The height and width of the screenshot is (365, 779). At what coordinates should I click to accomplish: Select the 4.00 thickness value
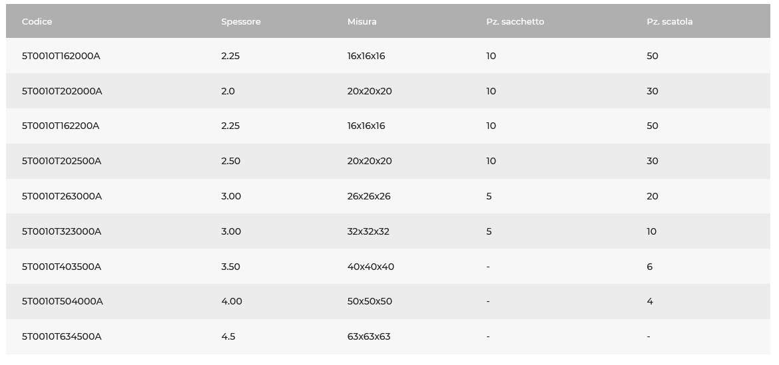[x=232, y=302]
